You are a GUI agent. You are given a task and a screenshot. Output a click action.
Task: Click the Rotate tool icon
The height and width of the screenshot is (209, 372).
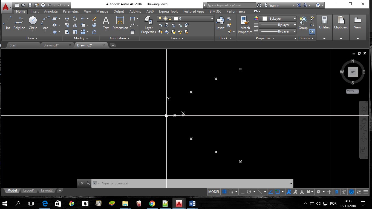pos(75,19)
